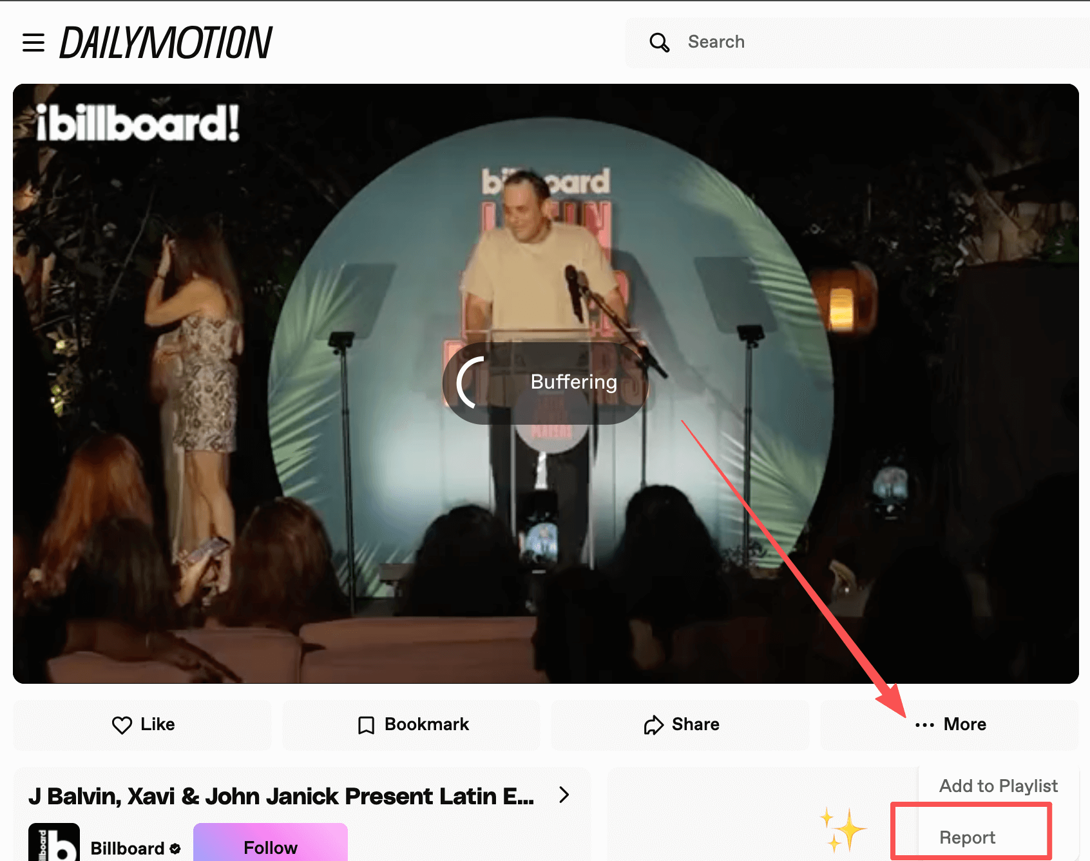
Task: Click the ellipsis icon next to More
Action: click(924, 724)
